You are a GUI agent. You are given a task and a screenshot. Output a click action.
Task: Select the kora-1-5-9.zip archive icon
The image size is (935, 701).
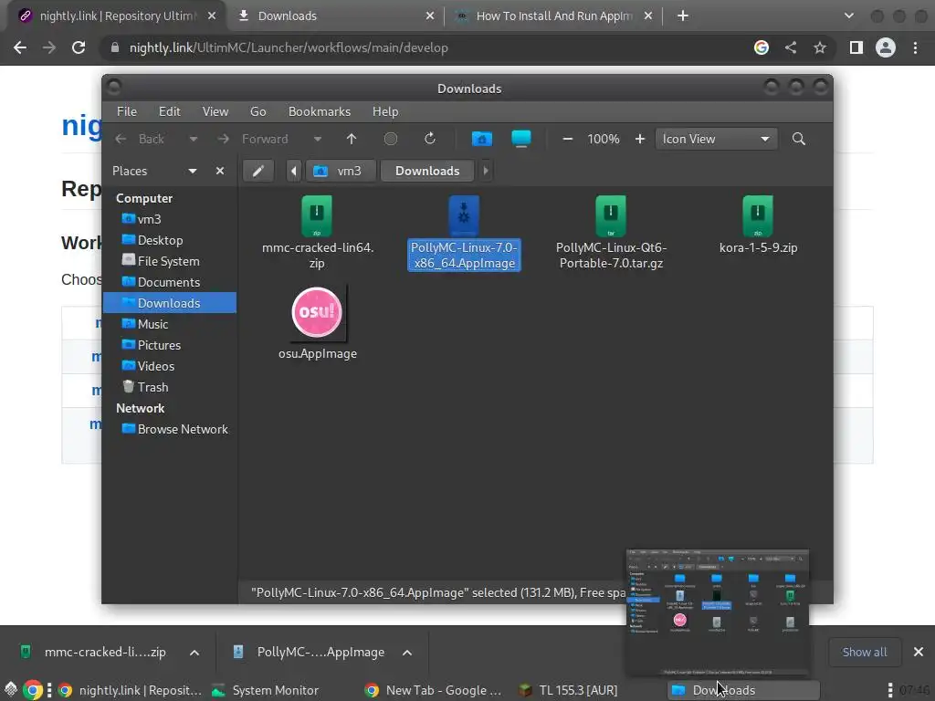(x=758, y=215)
